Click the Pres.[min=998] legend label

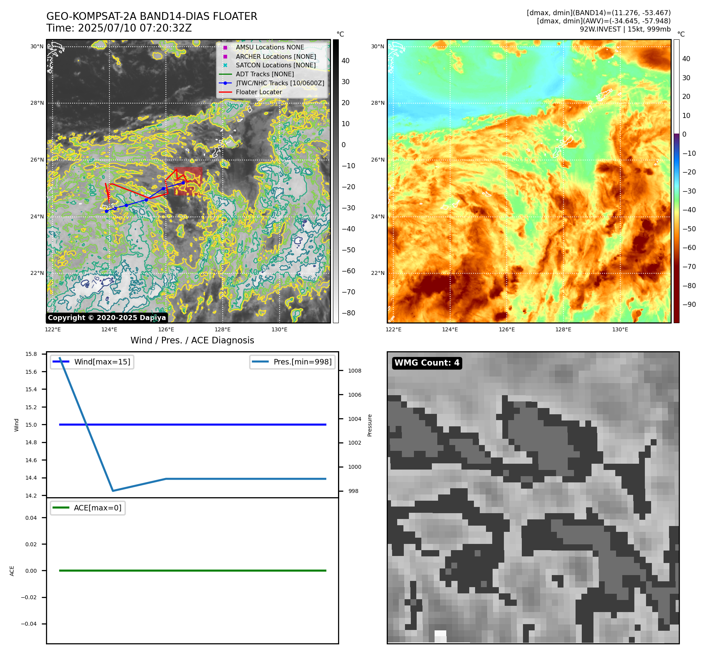pyautogui.click(x=303, y=362)
